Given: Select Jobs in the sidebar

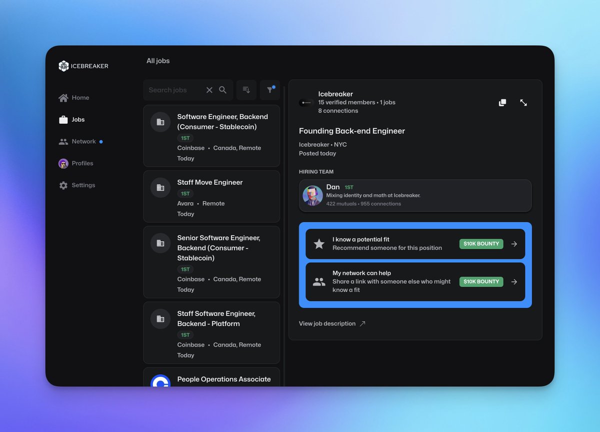Looking at the screenshot, I should [71, 120].
